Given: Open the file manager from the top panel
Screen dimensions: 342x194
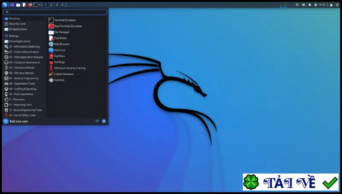Looking at the screenshot, I should click(18, 5).
